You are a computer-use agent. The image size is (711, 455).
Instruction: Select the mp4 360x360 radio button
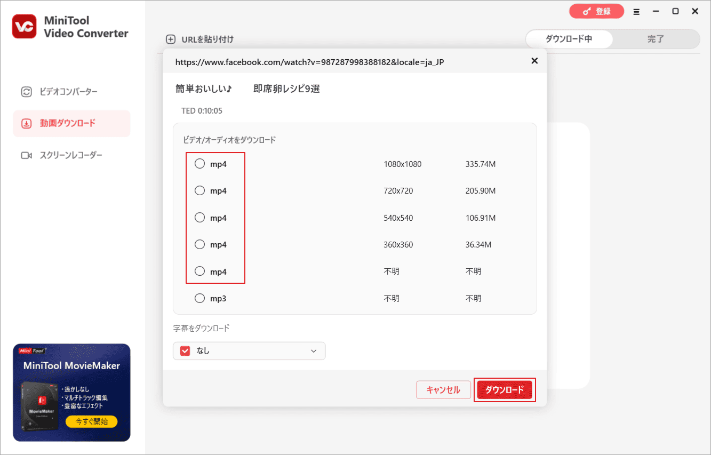coord(199,244)
